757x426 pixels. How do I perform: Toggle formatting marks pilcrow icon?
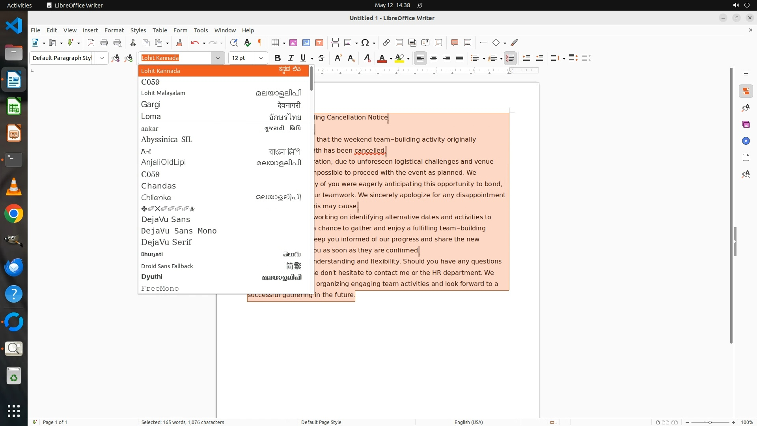260,43
